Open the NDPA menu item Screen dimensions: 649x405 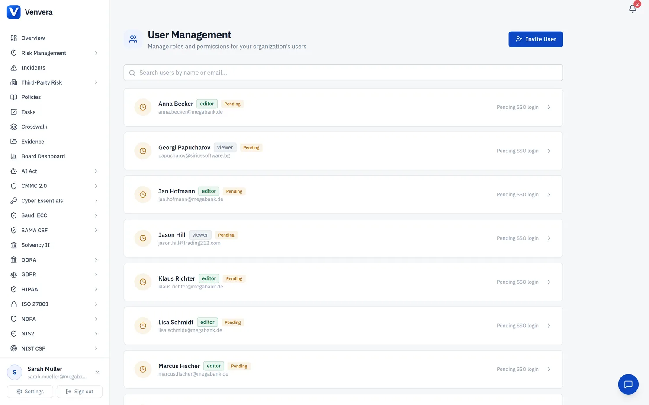coord(55,319)
